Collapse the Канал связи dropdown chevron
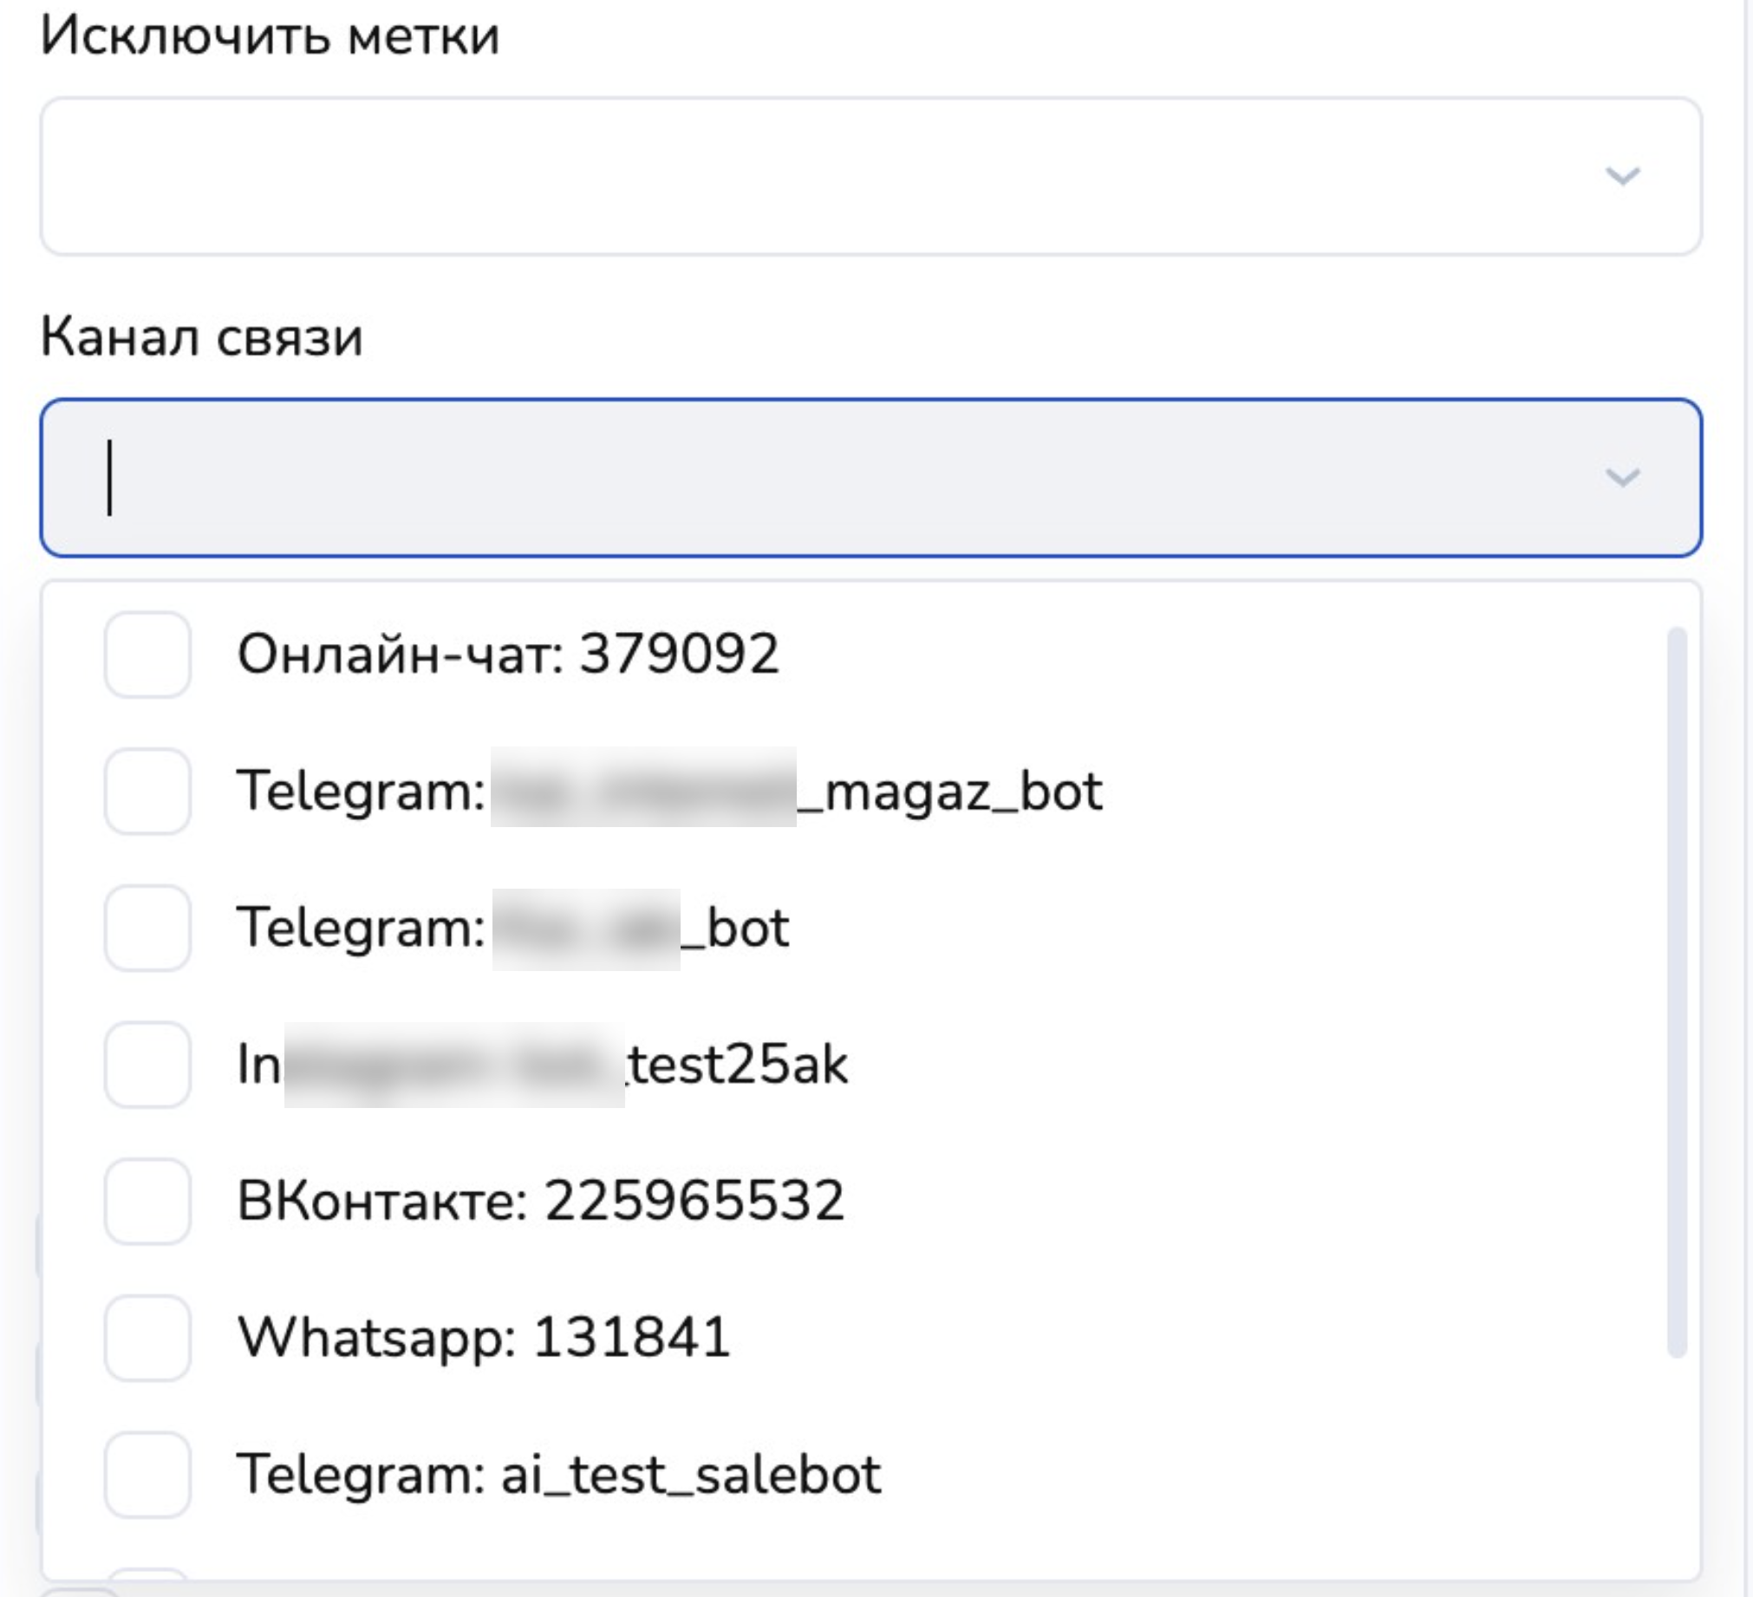 (1622, 477)
